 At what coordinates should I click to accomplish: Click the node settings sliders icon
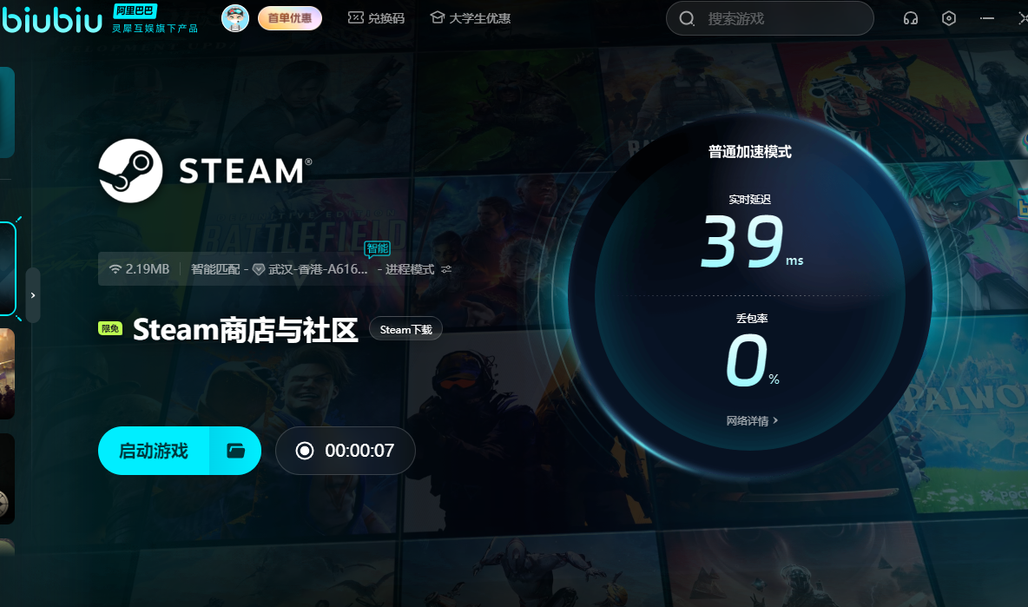tap(446, 269)
